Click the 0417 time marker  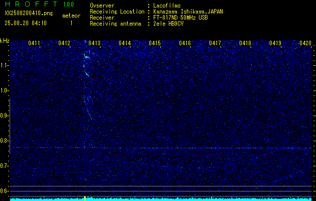tap(215, 43)
